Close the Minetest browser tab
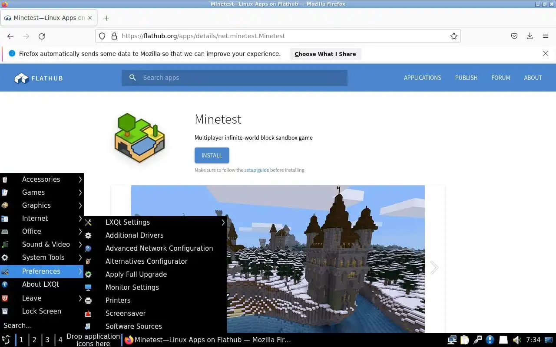Viewport: 556px width, 347px height. tap(90, 18)
